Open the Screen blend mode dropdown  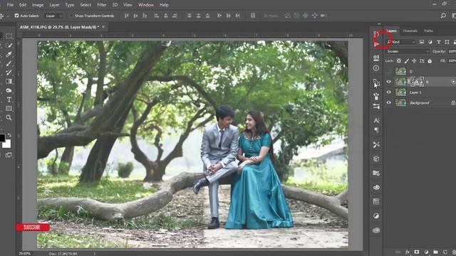pyautogui.click(x=408, y=51)
